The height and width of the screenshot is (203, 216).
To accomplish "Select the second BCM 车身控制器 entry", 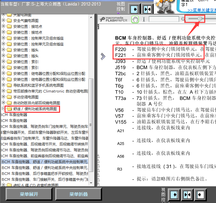I will (x=14, y=121).
